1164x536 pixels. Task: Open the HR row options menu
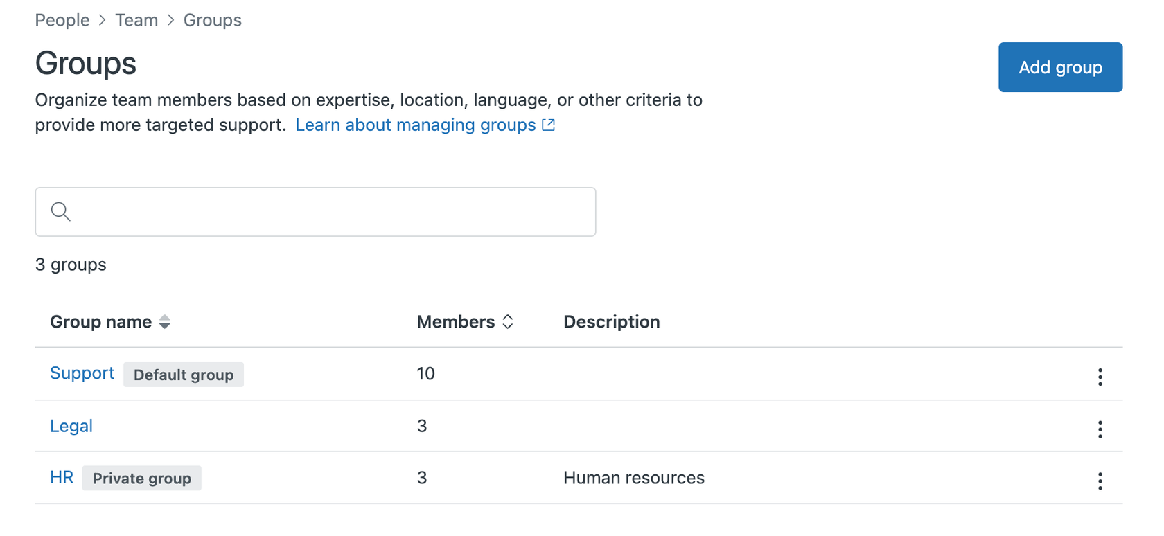tap(1100, 481)
